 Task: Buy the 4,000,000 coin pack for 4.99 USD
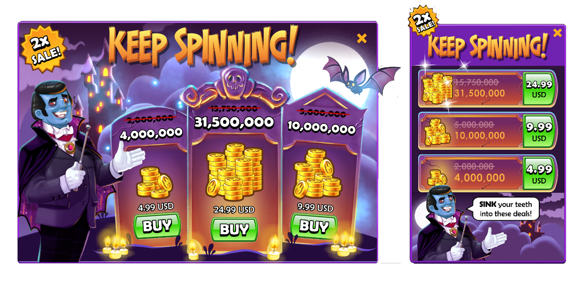pyautogui.click(x=157, y=226)
